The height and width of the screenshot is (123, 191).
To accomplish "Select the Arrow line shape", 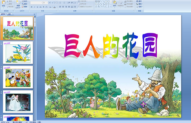I will tap(103, 1).
